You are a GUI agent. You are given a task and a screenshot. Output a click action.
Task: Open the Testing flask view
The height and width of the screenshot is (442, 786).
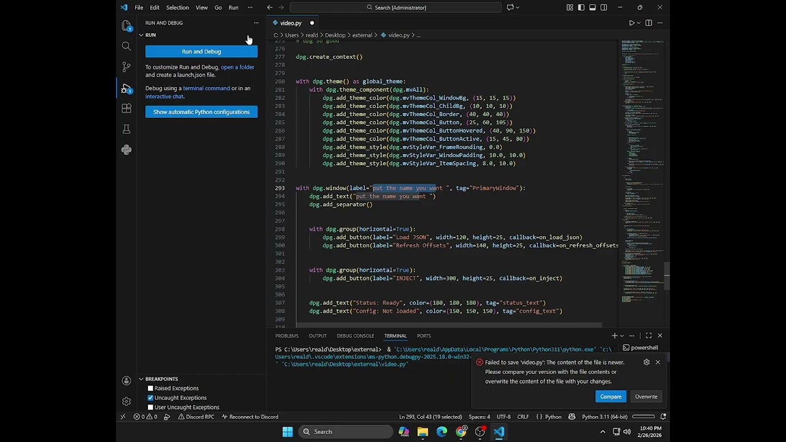click(126, 129)
